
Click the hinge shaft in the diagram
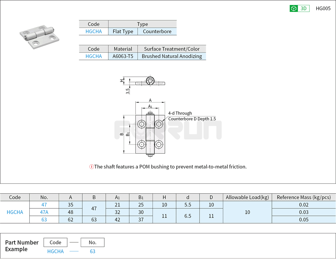coord(150,134)
